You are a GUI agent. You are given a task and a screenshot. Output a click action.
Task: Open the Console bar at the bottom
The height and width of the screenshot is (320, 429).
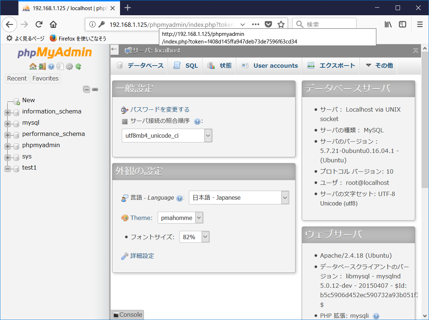coord(128,315)
